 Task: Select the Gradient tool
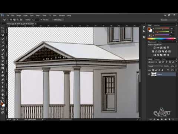pos(3,68)
